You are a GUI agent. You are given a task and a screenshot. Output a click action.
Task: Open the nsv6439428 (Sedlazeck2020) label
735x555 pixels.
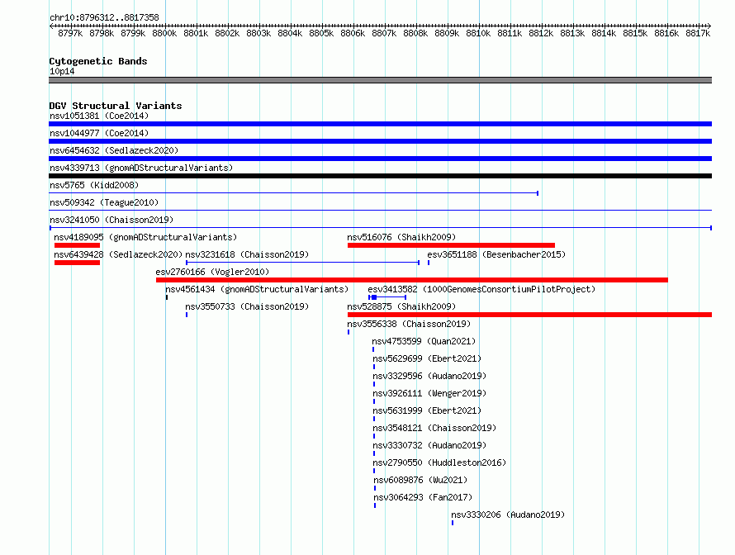click(x=118, y=254)
